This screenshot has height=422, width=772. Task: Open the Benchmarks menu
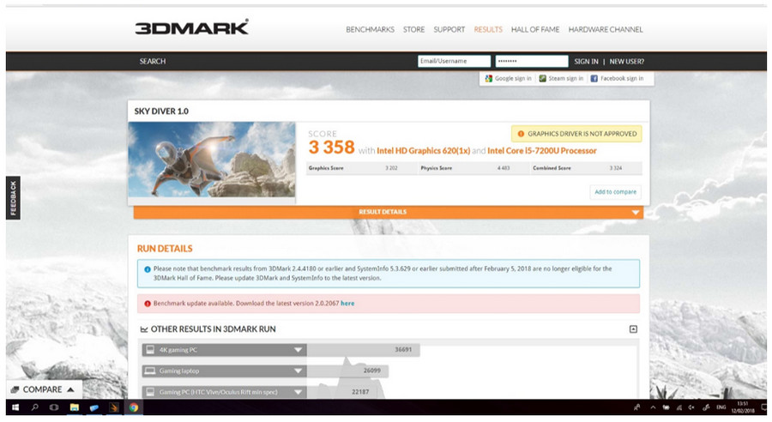click(370, 29)
